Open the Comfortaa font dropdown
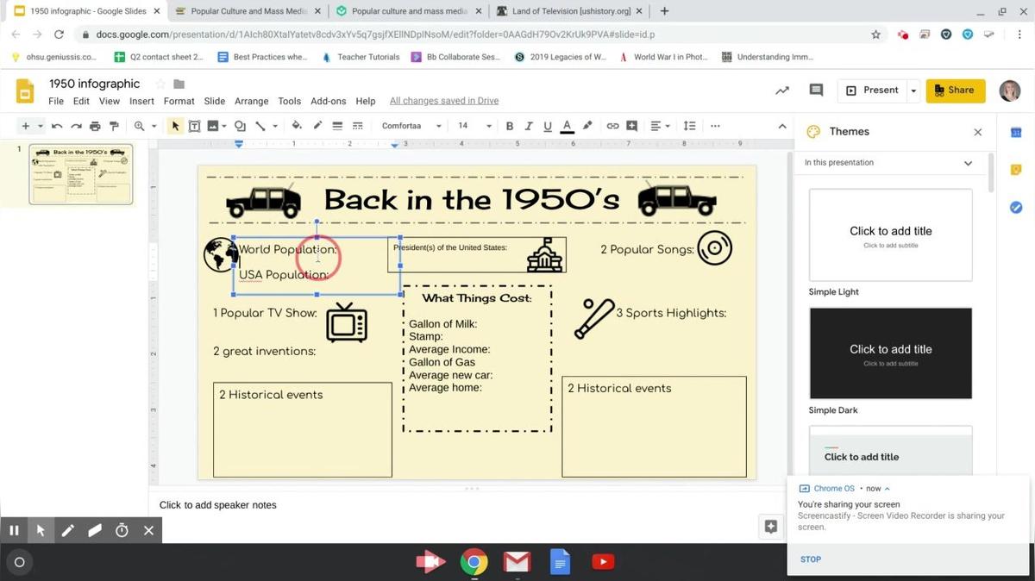1035x581 pixels. 411,126
